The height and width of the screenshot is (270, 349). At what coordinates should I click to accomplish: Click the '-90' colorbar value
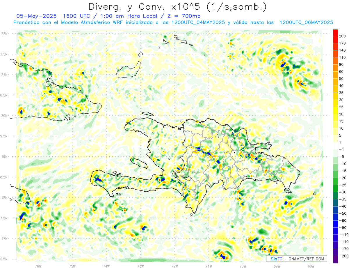click(x=343, y=228)
